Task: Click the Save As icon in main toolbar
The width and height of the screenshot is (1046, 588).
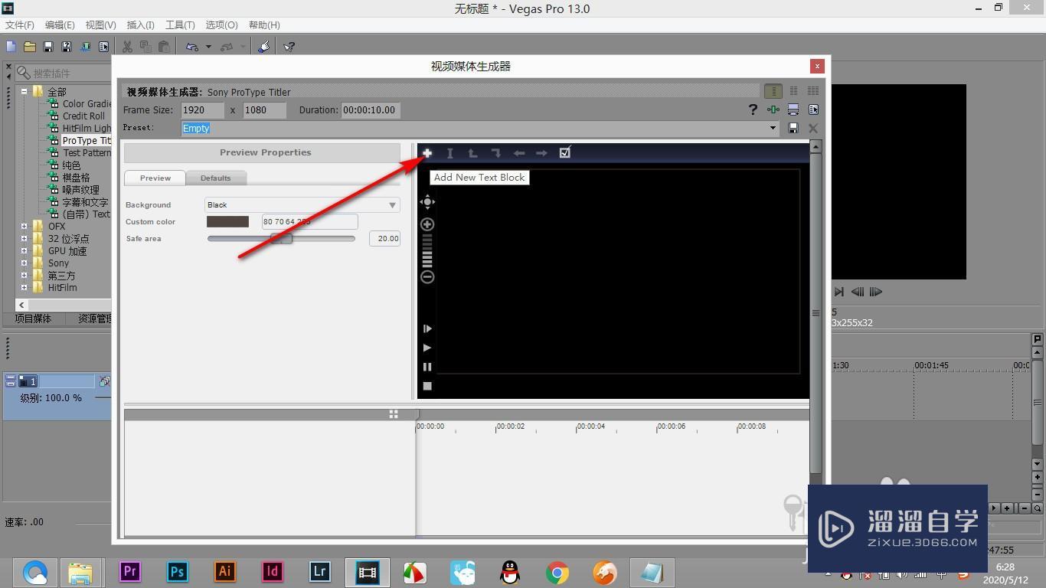Action: [x=67, y=47]
